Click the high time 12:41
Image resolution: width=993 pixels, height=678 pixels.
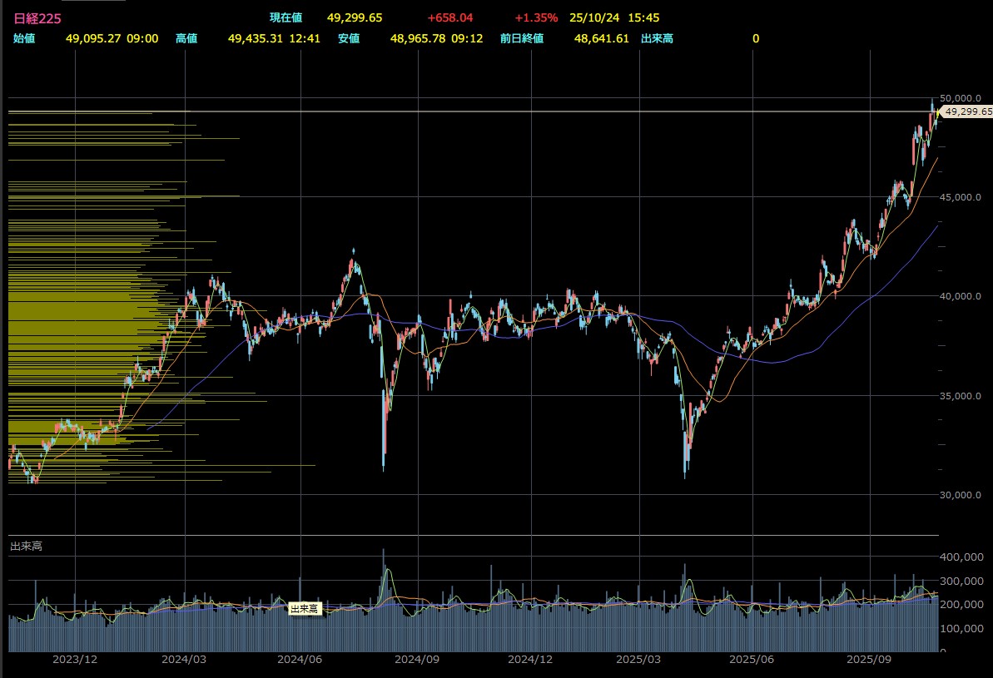(305, 38)
